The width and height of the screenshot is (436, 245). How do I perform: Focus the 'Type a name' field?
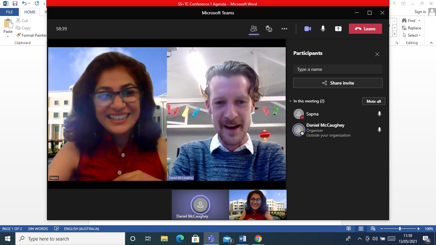338,69
